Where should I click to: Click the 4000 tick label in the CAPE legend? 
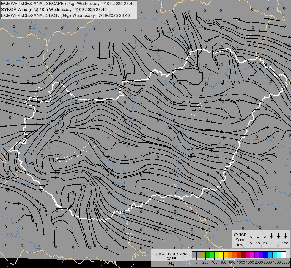(277, 262)
